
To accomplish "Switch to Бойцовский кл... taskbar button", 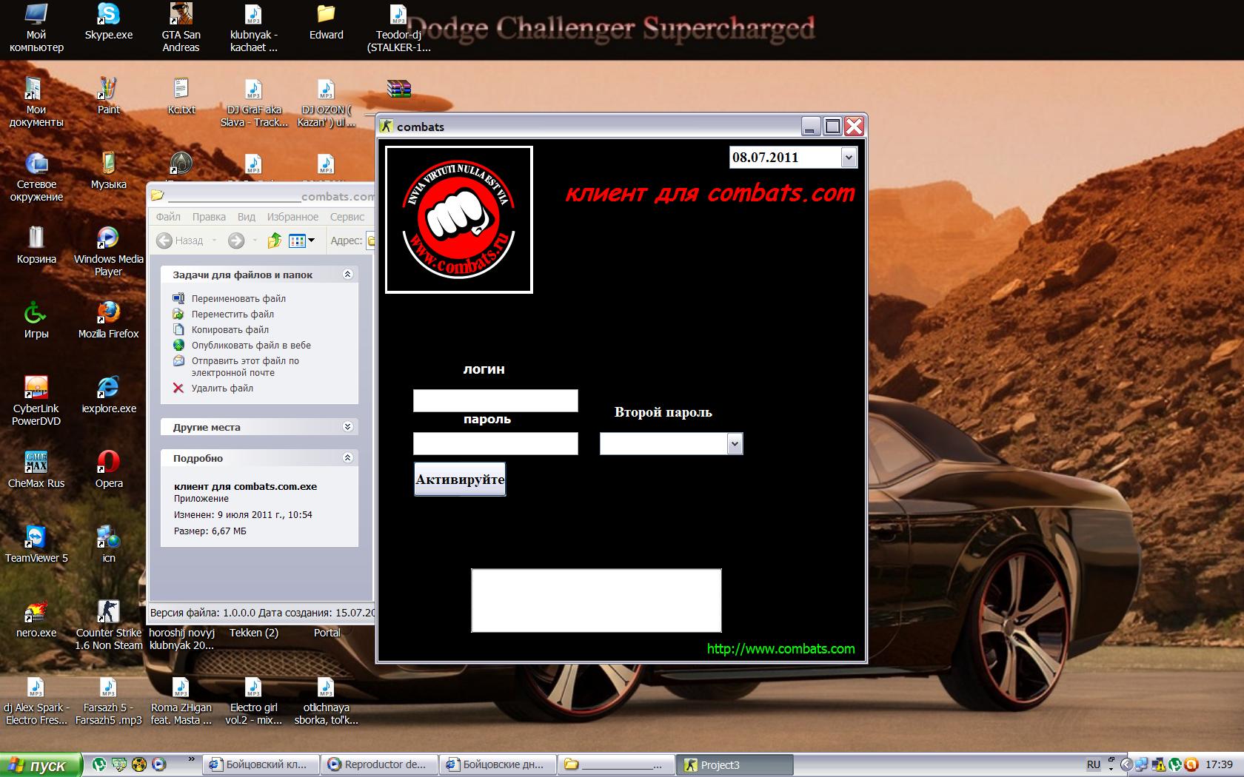I will (x=262, y=765).
